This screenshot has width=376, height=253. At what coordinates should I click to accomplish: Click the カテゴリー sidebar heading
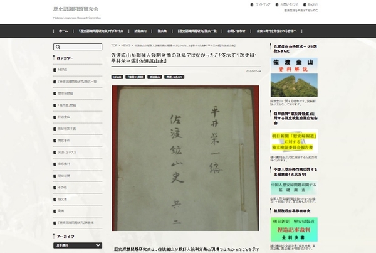(x=65, y=58)
